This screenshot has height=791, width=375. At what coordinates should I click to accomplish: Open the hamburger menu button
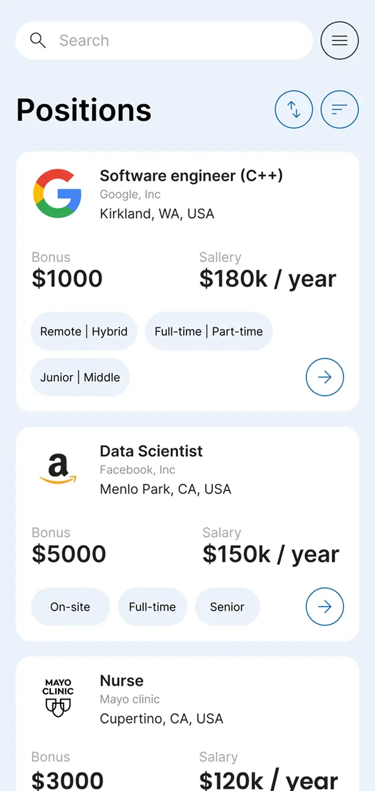340,40
